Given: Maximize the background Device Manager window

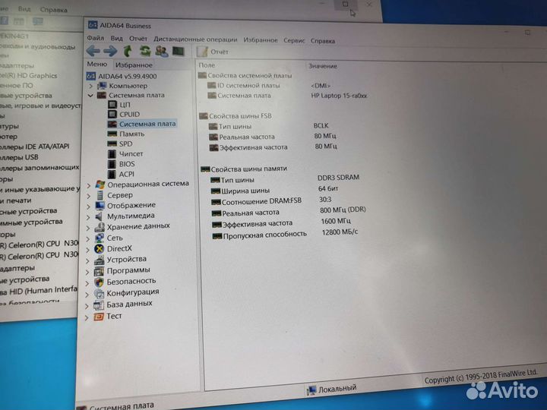Looking at the screenshot, I should point(345,5).
